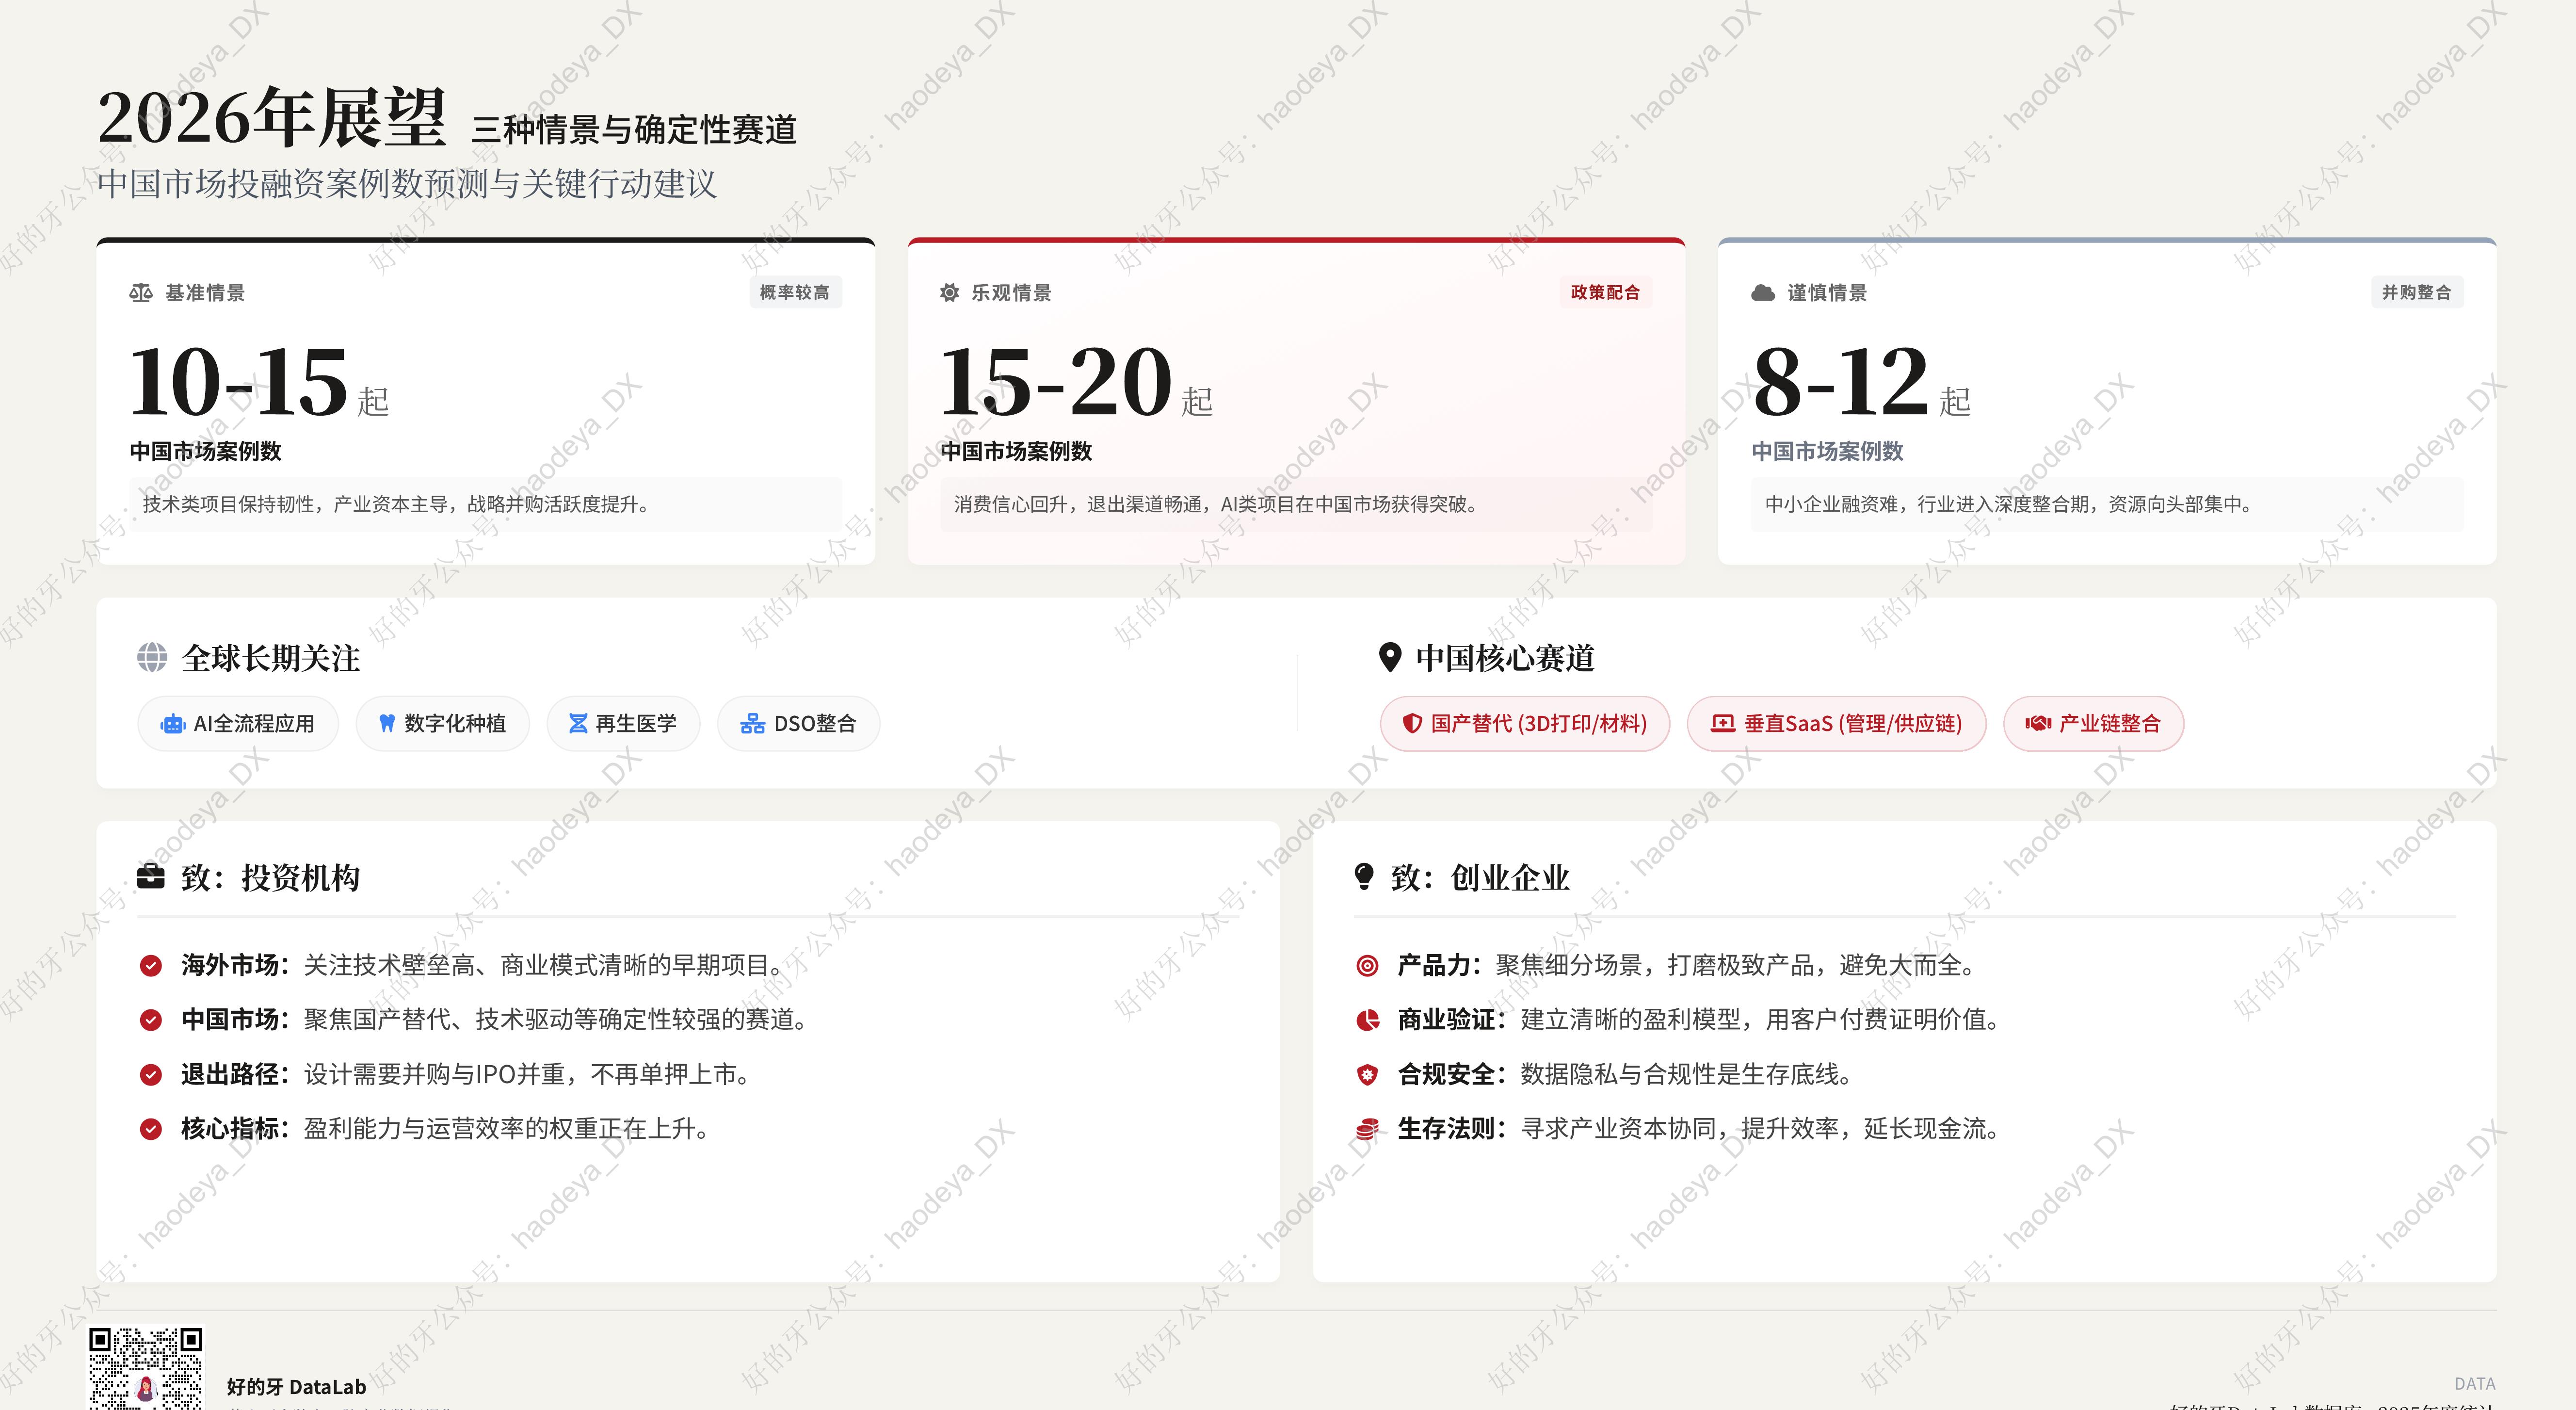Screen dimensions: 2576x1410
Task: Click the lightbulb icon beside 致：创业企业
Action: pos(1363,876)
